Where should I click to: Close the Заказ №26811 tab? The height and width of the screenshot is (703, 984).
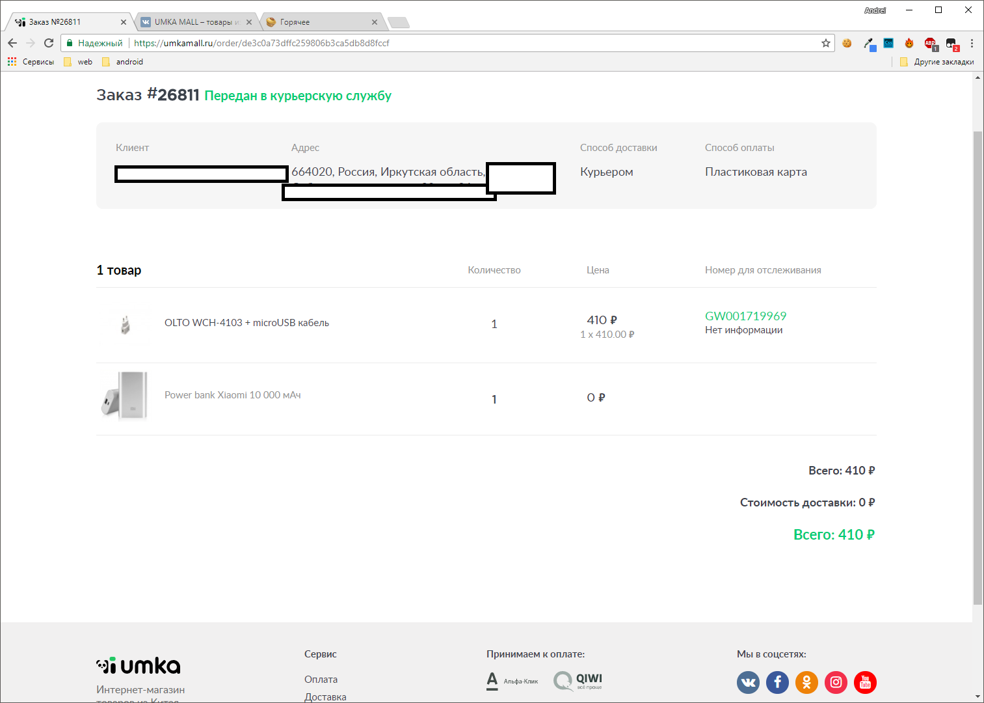[x=124, y=22]
